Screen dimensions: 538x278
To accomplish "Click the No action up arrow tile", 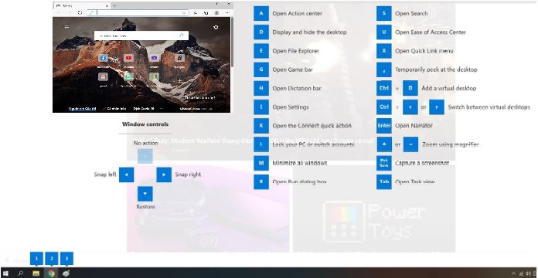I will (145, 156).
